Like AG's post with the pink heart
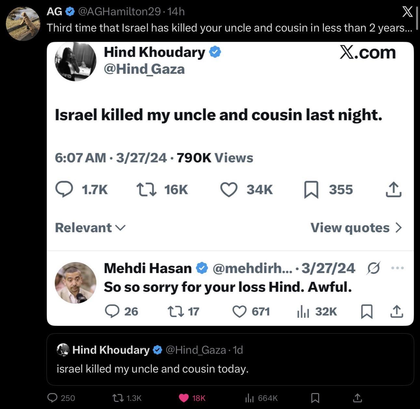Viewport: 420px width, 409px height. pyautogui.click(x=184, y=398)
